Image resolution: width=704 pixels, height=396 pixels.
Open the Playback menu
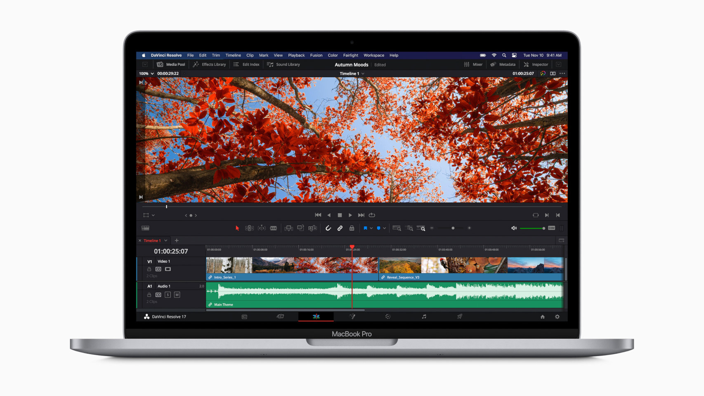click(x=296, y=55)
